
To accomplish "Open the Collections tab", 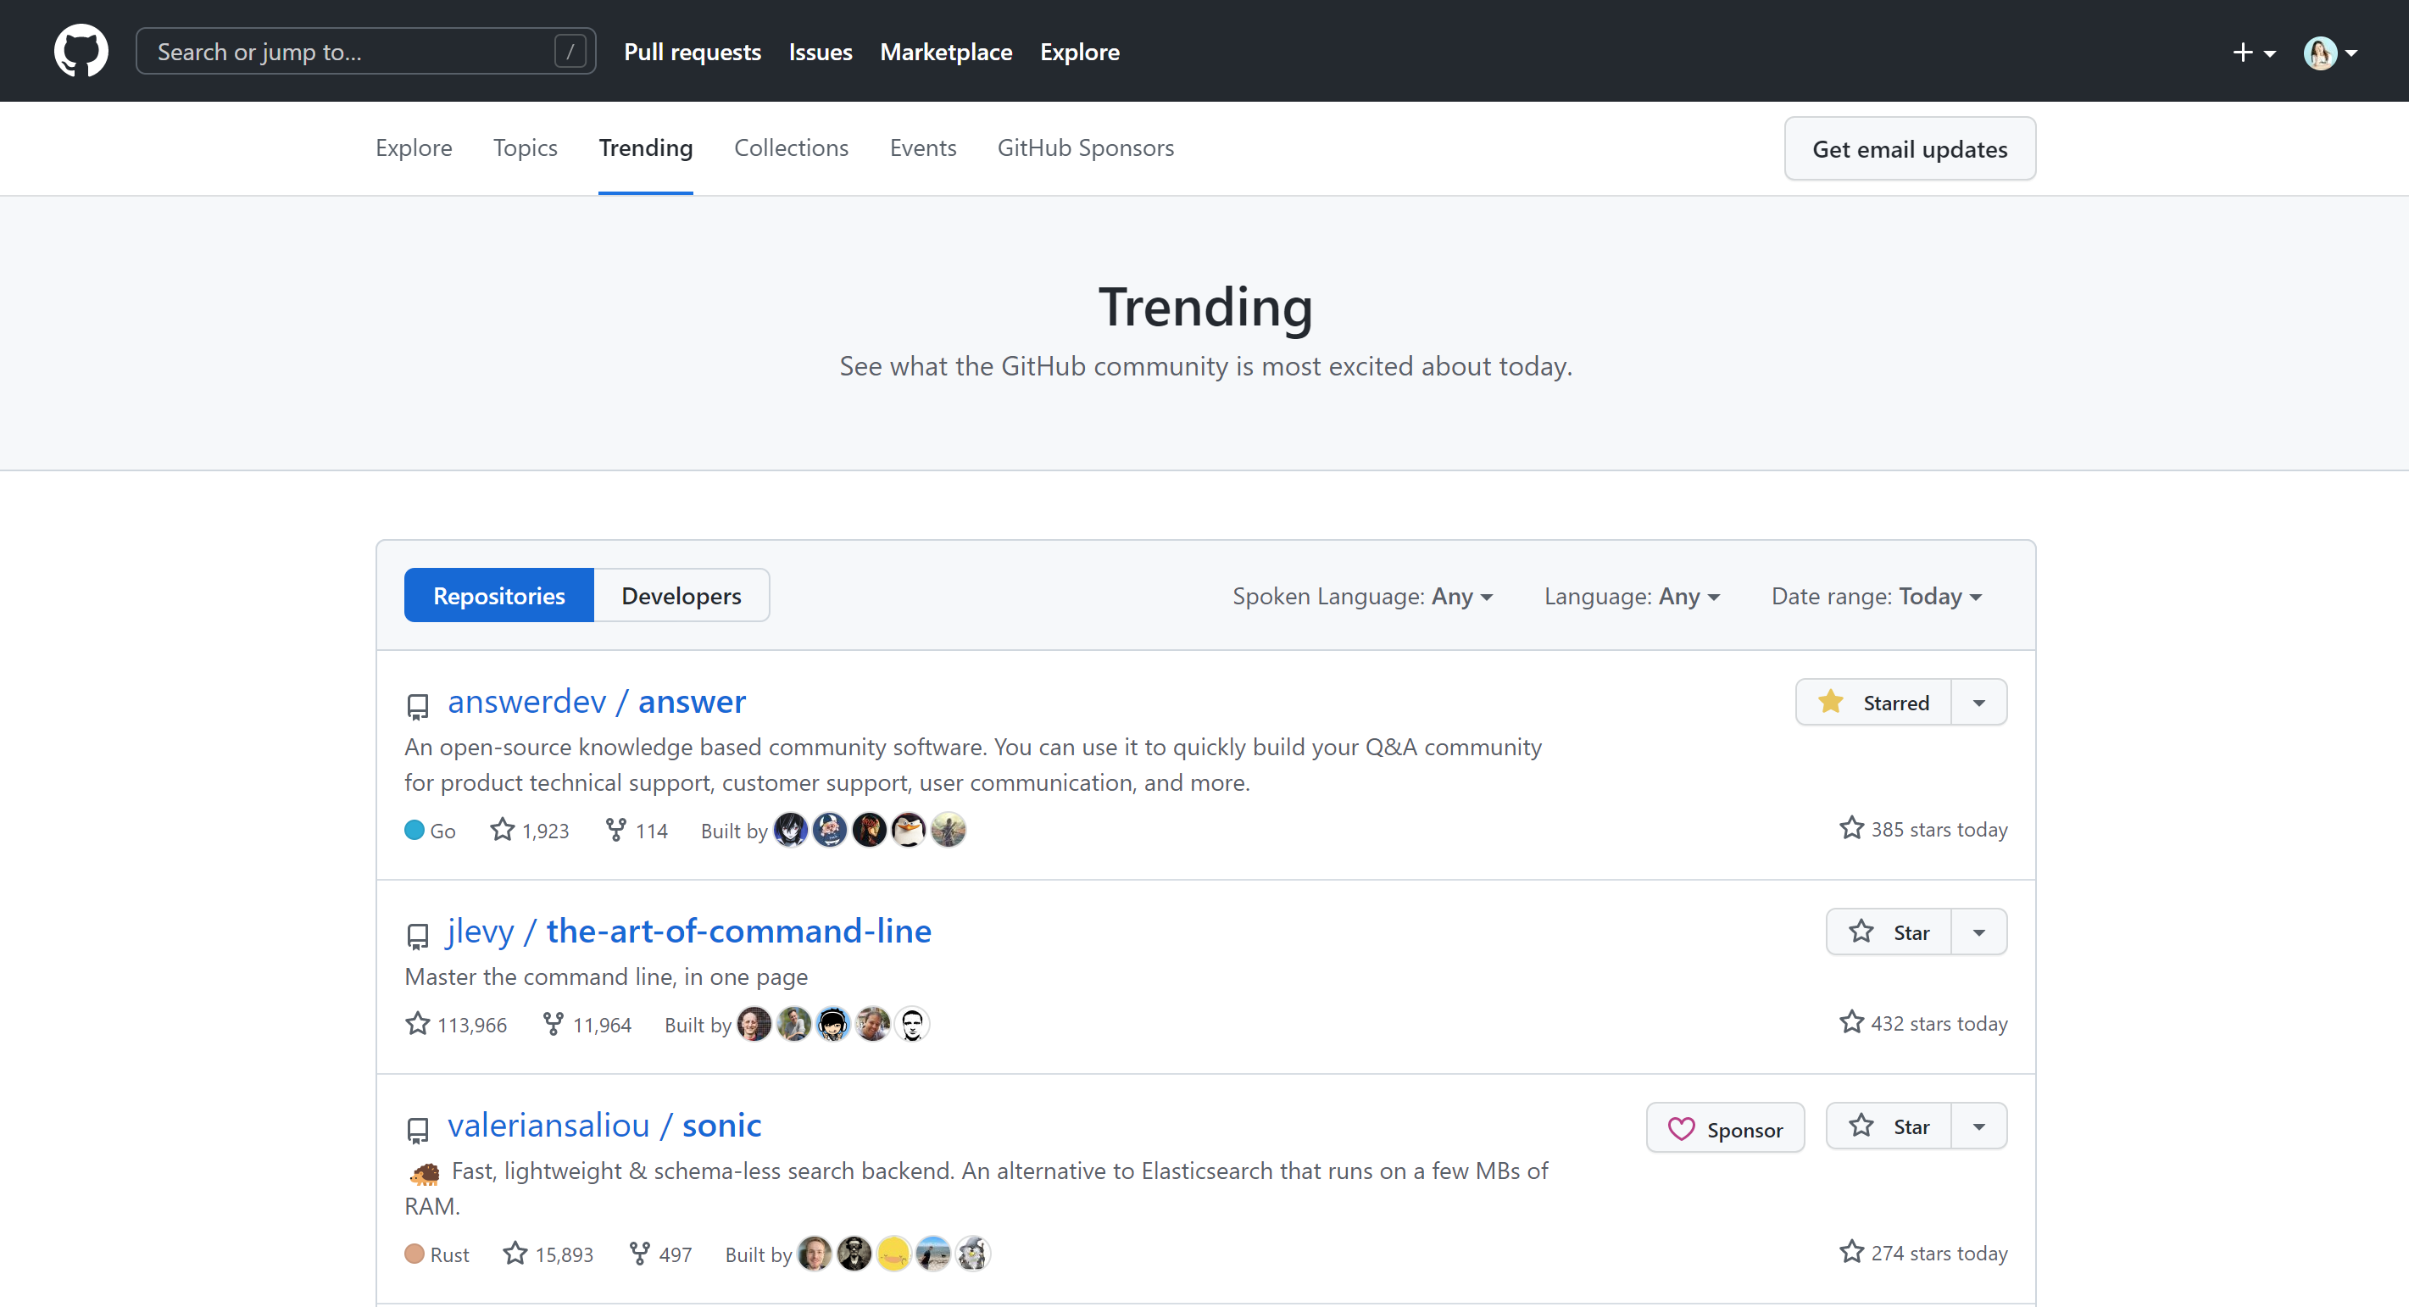I will click(791, 147).
